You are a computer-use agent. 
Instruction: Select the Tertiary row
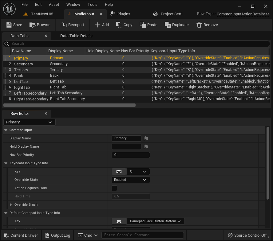coord(136,70)
